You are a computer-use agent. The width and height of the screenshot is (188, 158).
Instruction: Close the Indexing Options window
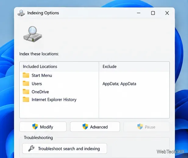click(167, 13)
